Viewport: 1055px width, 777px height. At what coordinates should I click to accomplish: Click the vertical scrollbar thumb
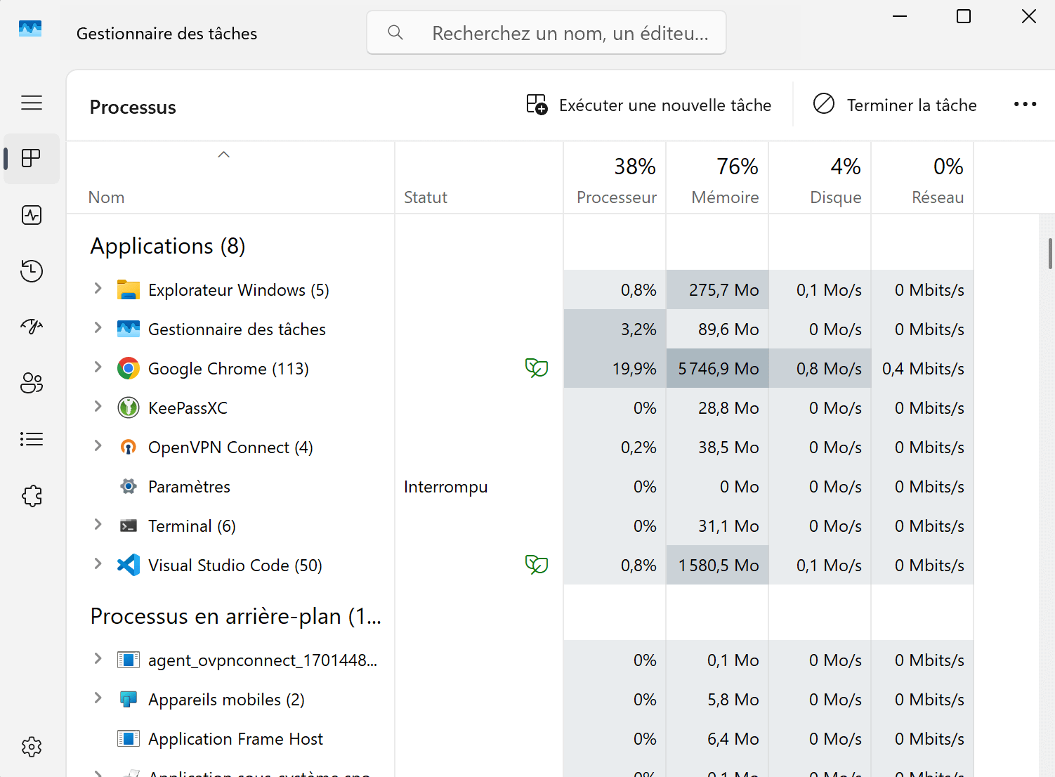1050,254
